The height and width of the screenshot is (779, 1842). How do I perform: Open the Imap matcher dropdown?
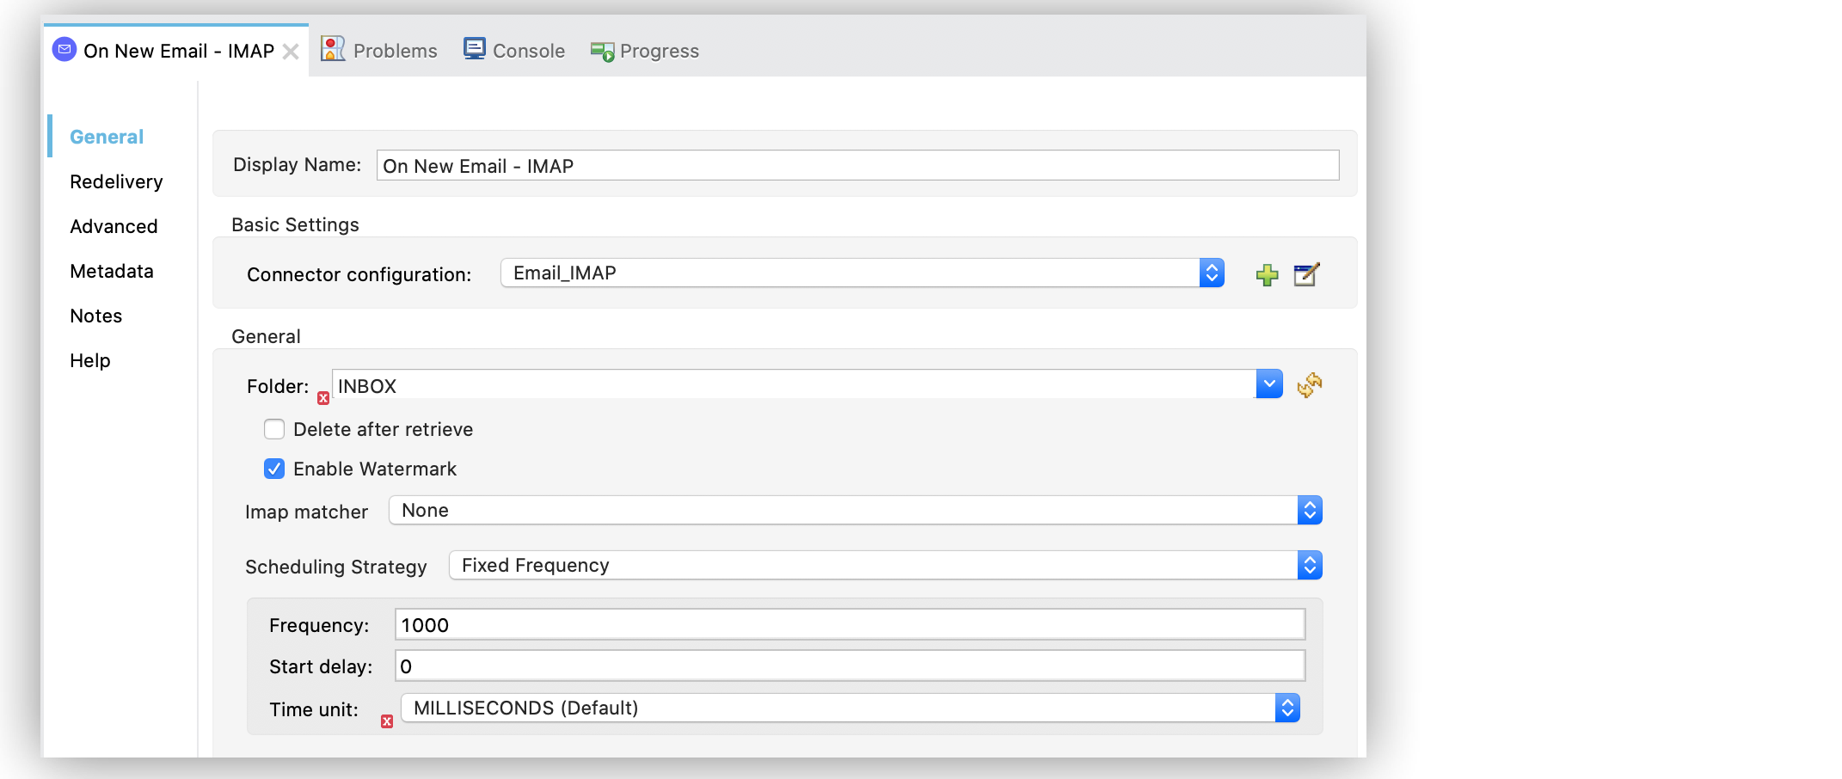pos(1310,509)
